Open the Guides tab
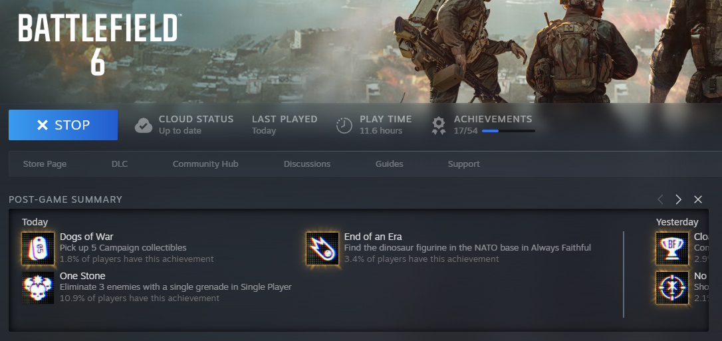Image resolution: width=722 pixels, height=341 pixels. tap(389, 164)
